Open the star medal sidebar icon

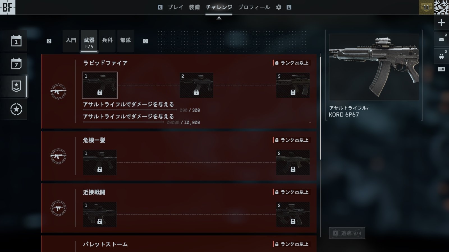click(16, 109)
